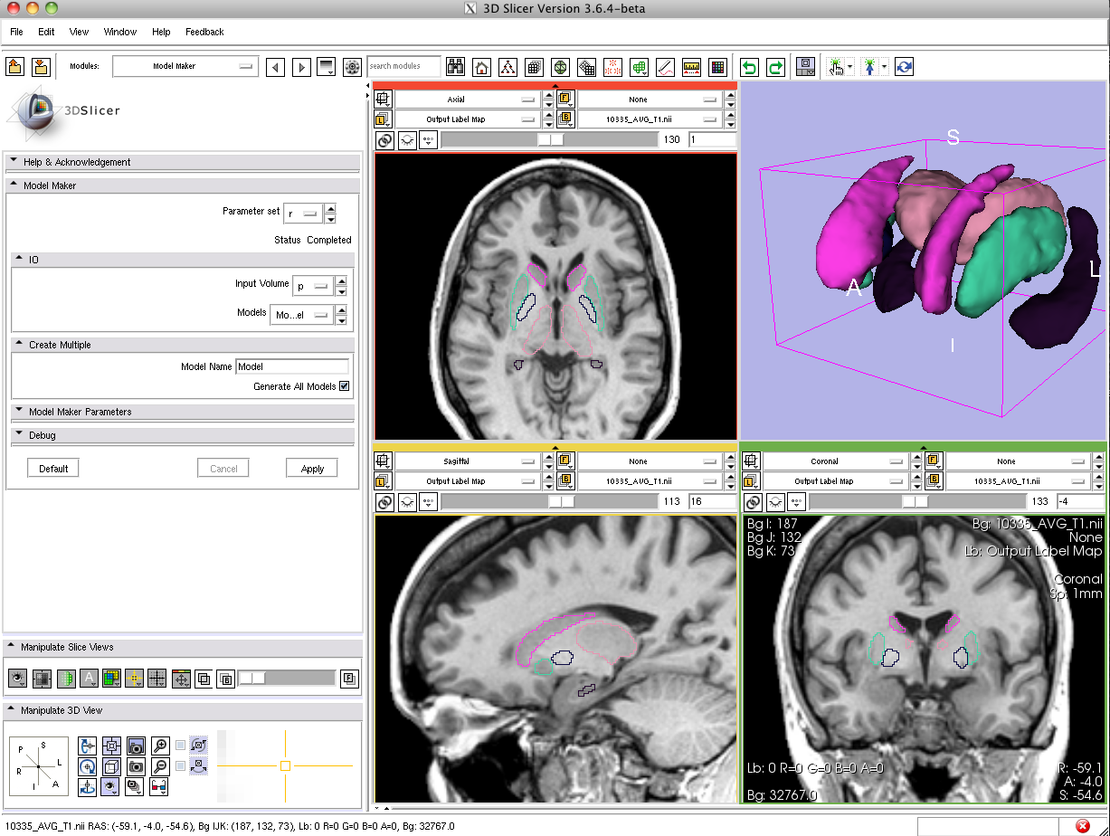Screen dimensions: 1110x836
Task: Open module search with the binoculars icon
Action: coord(456,67)
